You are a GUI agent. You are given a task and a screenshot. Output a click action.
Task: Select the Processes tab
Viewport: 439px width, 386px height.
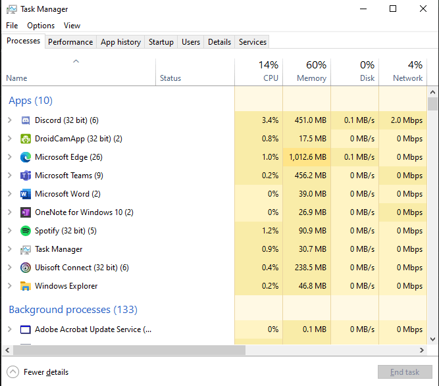click(23, 41)
